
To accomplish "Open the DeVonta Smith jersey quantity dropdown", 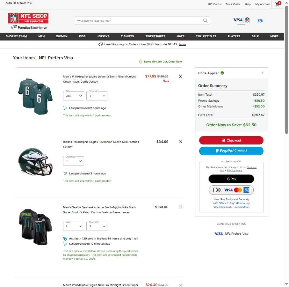I will point(97,96).
